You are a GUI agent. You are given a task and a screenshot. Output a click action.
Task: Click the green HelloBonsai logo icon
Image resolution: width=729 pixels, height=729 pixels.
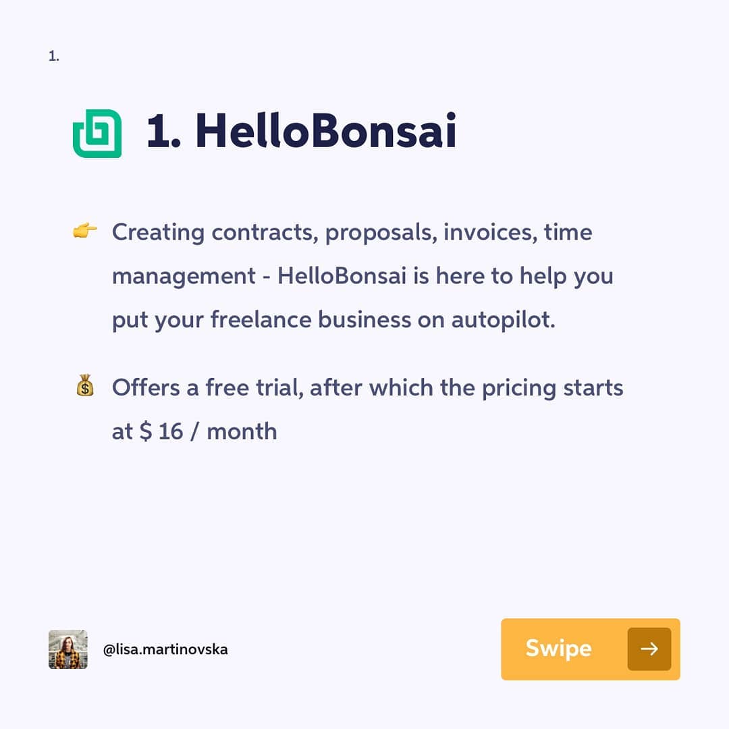[x=97, y=133]
